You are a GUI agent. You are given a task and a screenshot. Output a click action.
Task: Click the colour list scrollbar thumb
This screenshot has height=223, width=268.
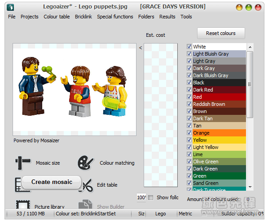coord(250,85)
